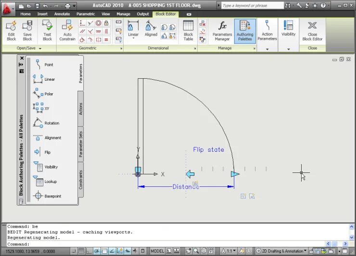Apply Auto Constrain tool
Viewport: 356px width, 256px height.
coord(67,31)
